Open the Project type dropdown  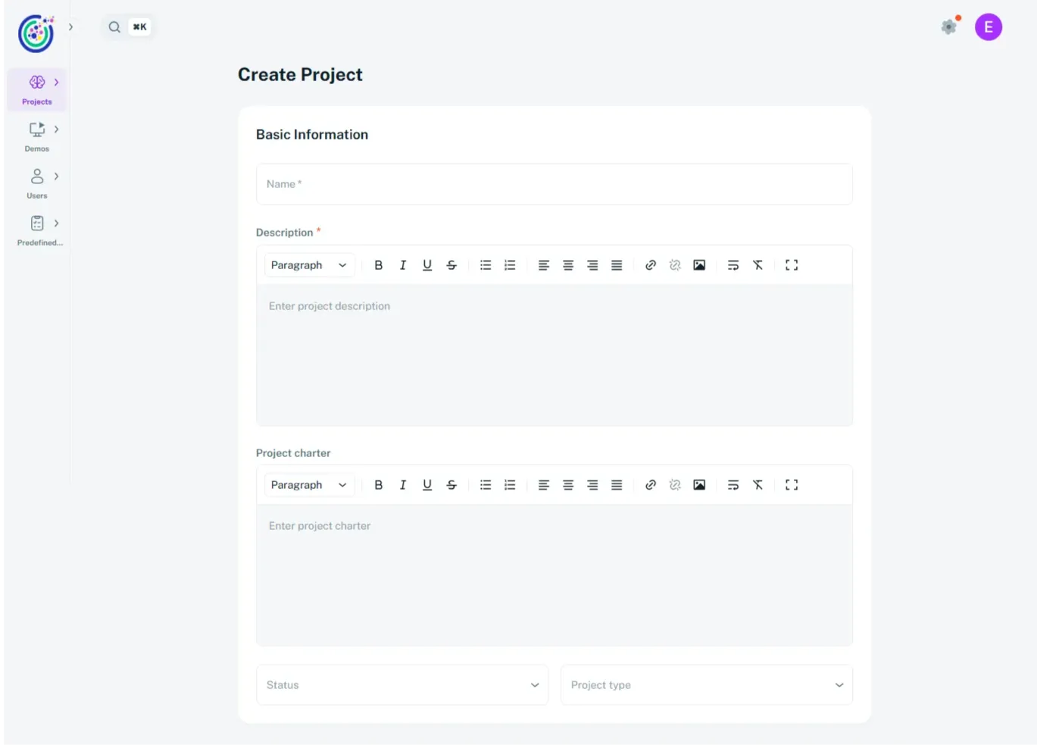[x=706, y=684]
